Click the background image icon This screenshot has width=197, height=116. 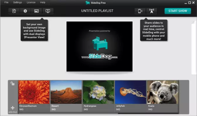click(x=36, y=11)
